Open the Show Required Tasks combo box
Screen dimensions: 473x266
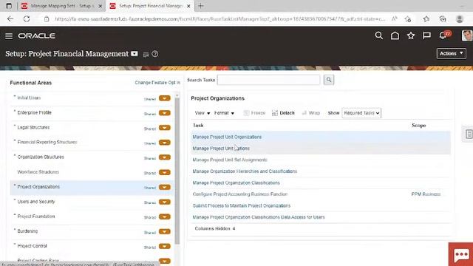pos(361,113)
